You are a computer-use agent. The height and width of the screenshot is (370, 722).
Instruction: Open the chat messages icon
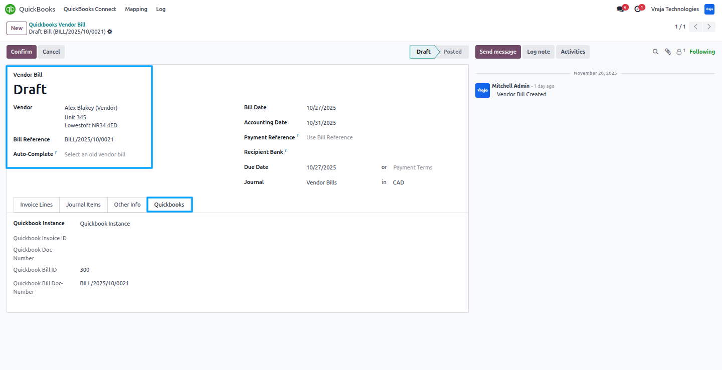point(621,9)
